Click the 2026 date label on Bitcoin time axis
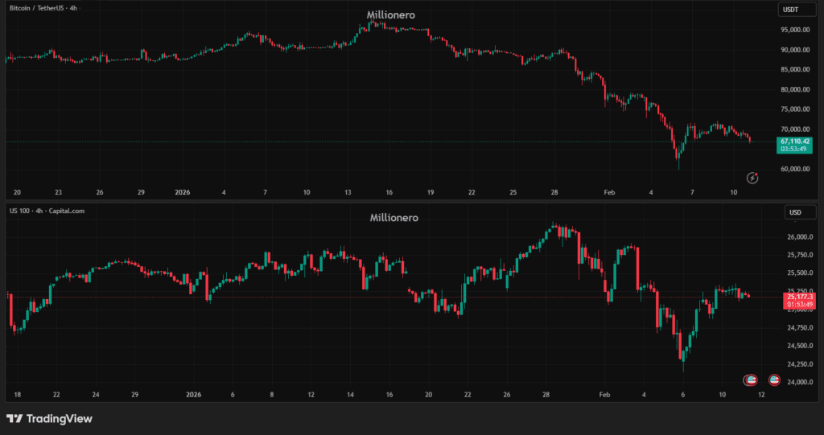This screenshot has width=824, height=435. pos(183,193)
